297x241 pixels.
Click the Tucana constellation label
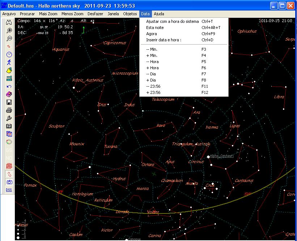(x=111, y=146)
